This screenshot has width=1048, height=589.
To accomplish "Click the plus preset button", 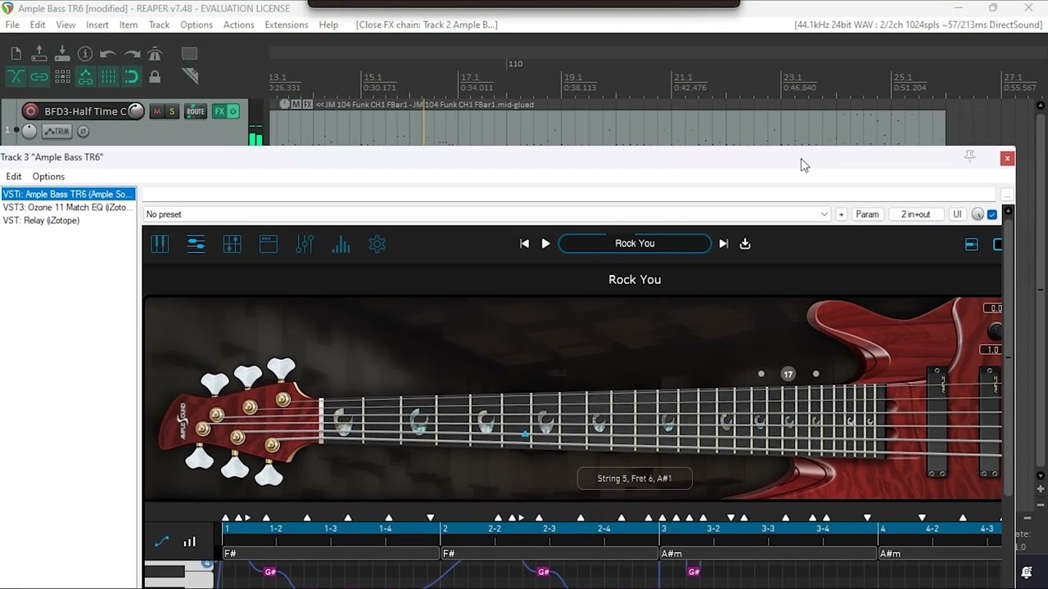I will [x=841, y=214].
